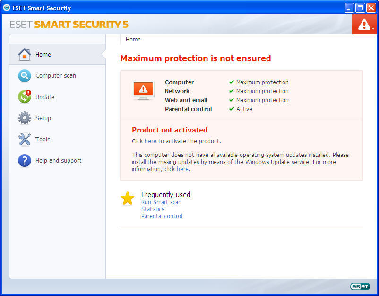Open Parental control from Frequently used
The image size is (379, 296).
click(x=162, y=216)
